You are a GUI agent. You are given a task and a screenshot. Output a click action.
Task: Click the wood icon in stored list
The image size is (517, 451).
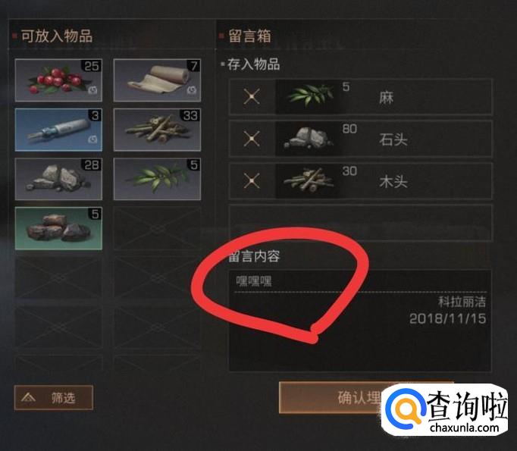point(310,180)
